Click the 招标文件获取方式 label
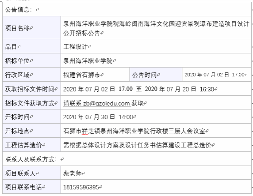253x196 pixels. pyautogui.click(x=29, y=103)
